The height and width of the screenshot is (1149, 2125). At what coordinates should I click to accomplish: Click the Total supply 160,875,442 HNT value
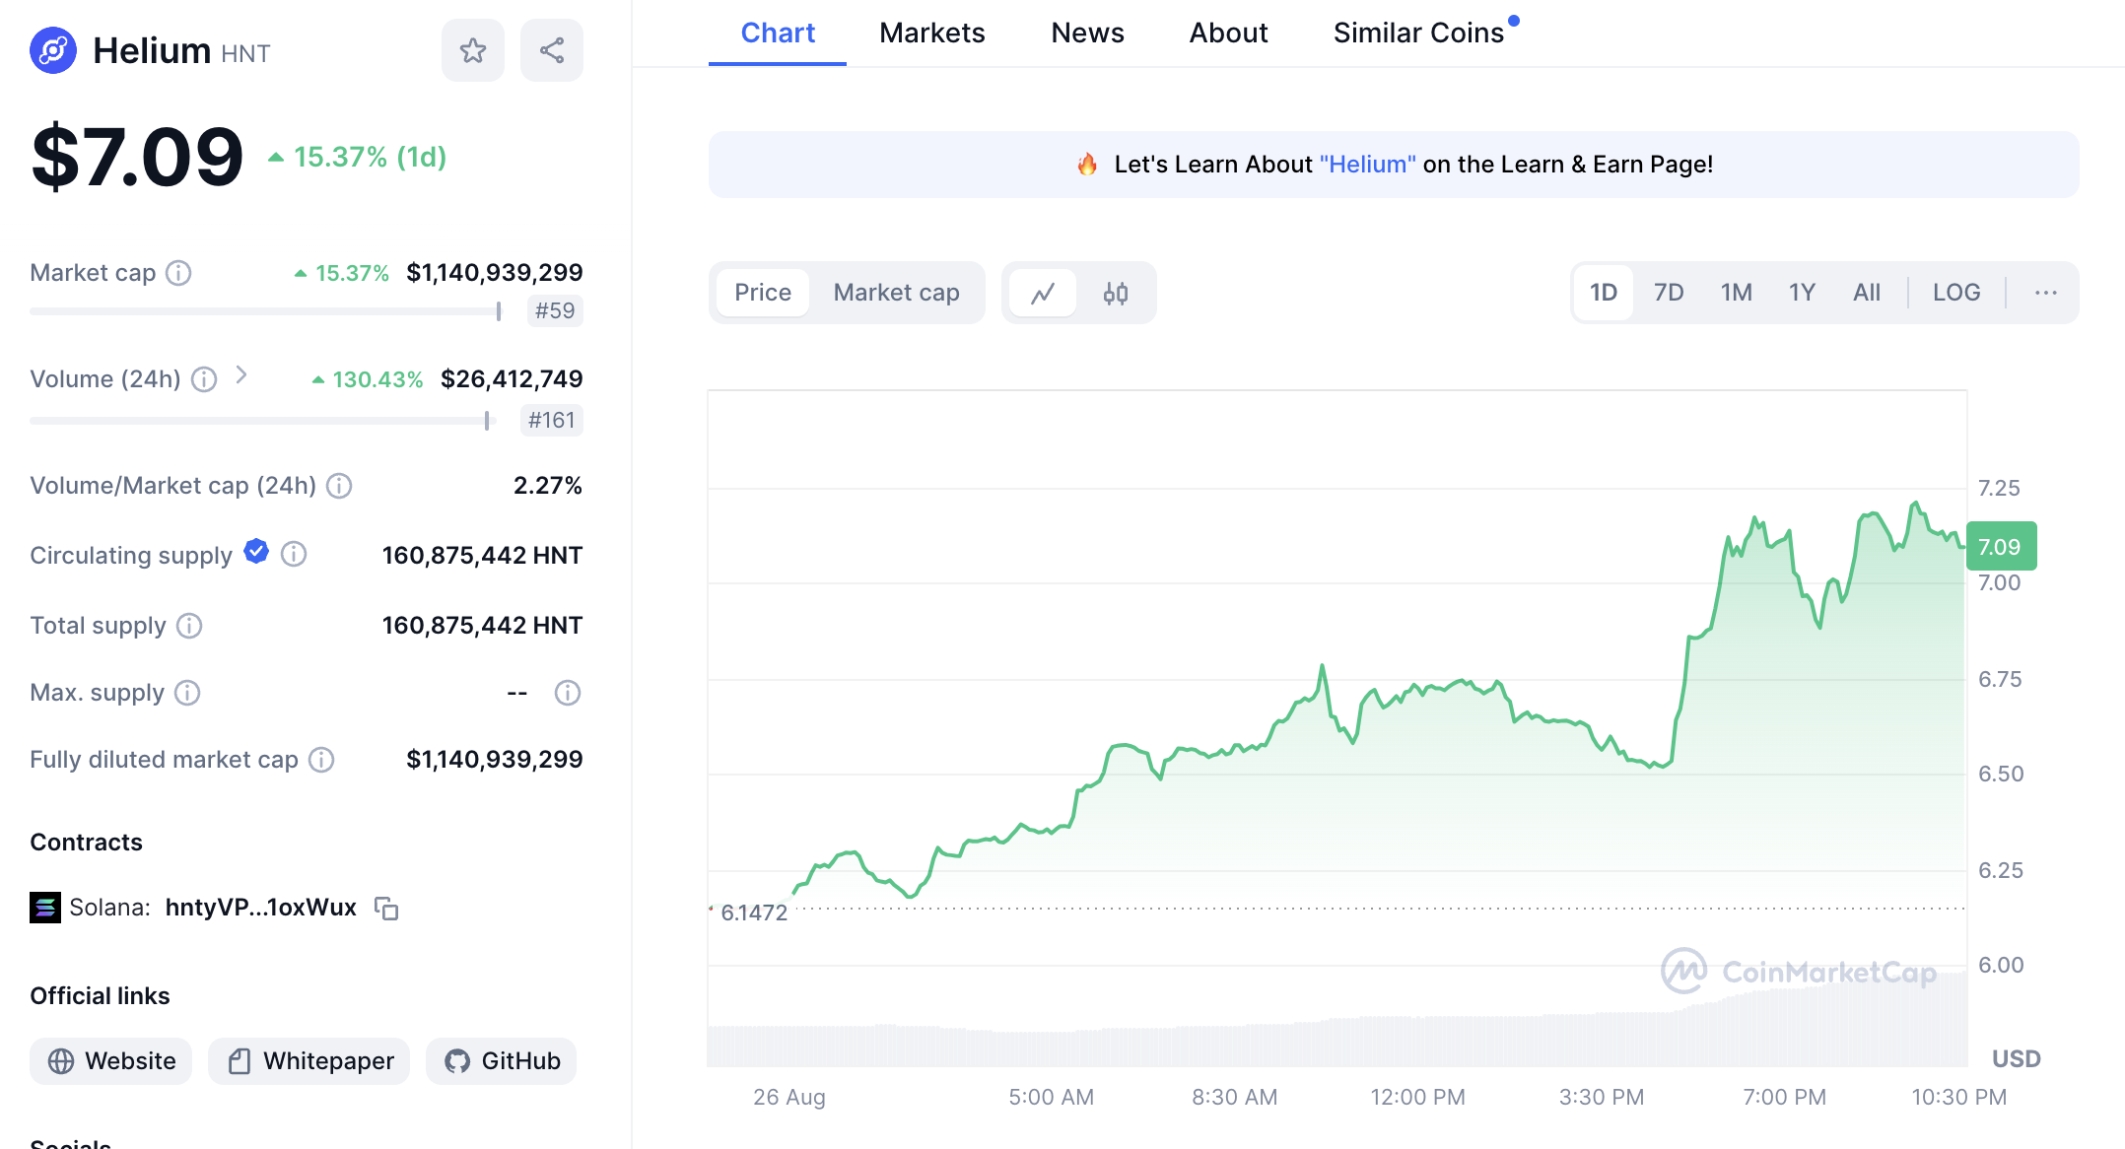(482, 626)
